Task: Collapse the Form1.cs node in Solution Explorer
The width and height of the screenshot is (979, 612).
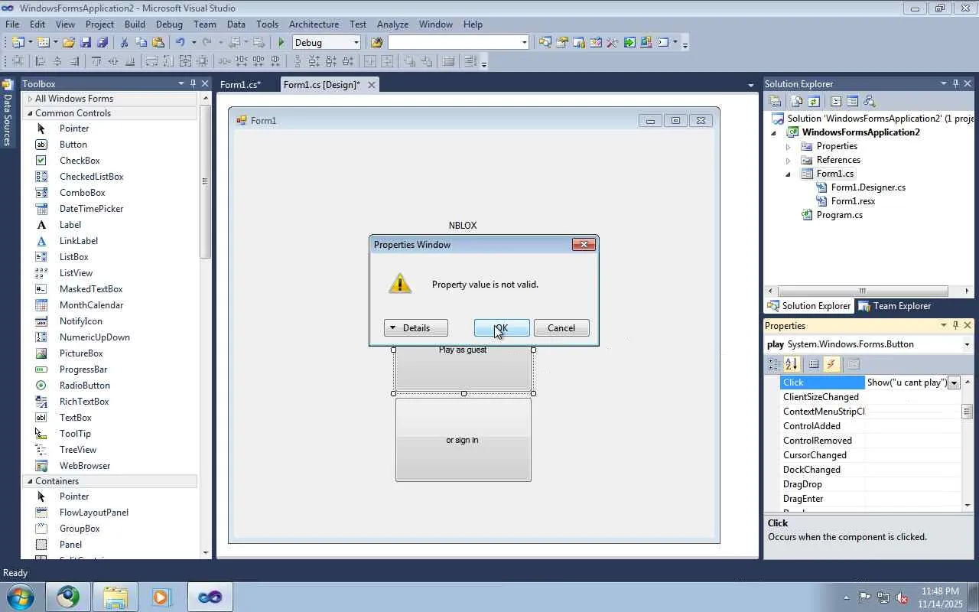Action: (788, 174)
